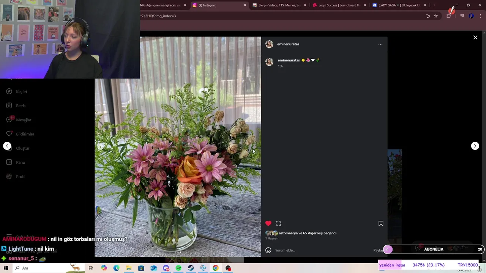Save the post with the bookmark icon

(x=381, y=223)
